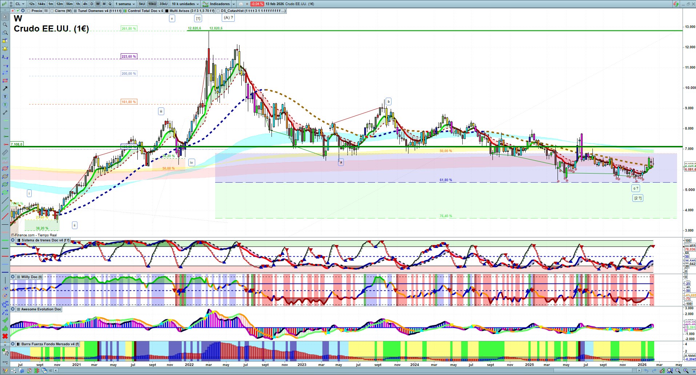Choose the red diagonal line tool
The image size is (696, 375).
5,216
